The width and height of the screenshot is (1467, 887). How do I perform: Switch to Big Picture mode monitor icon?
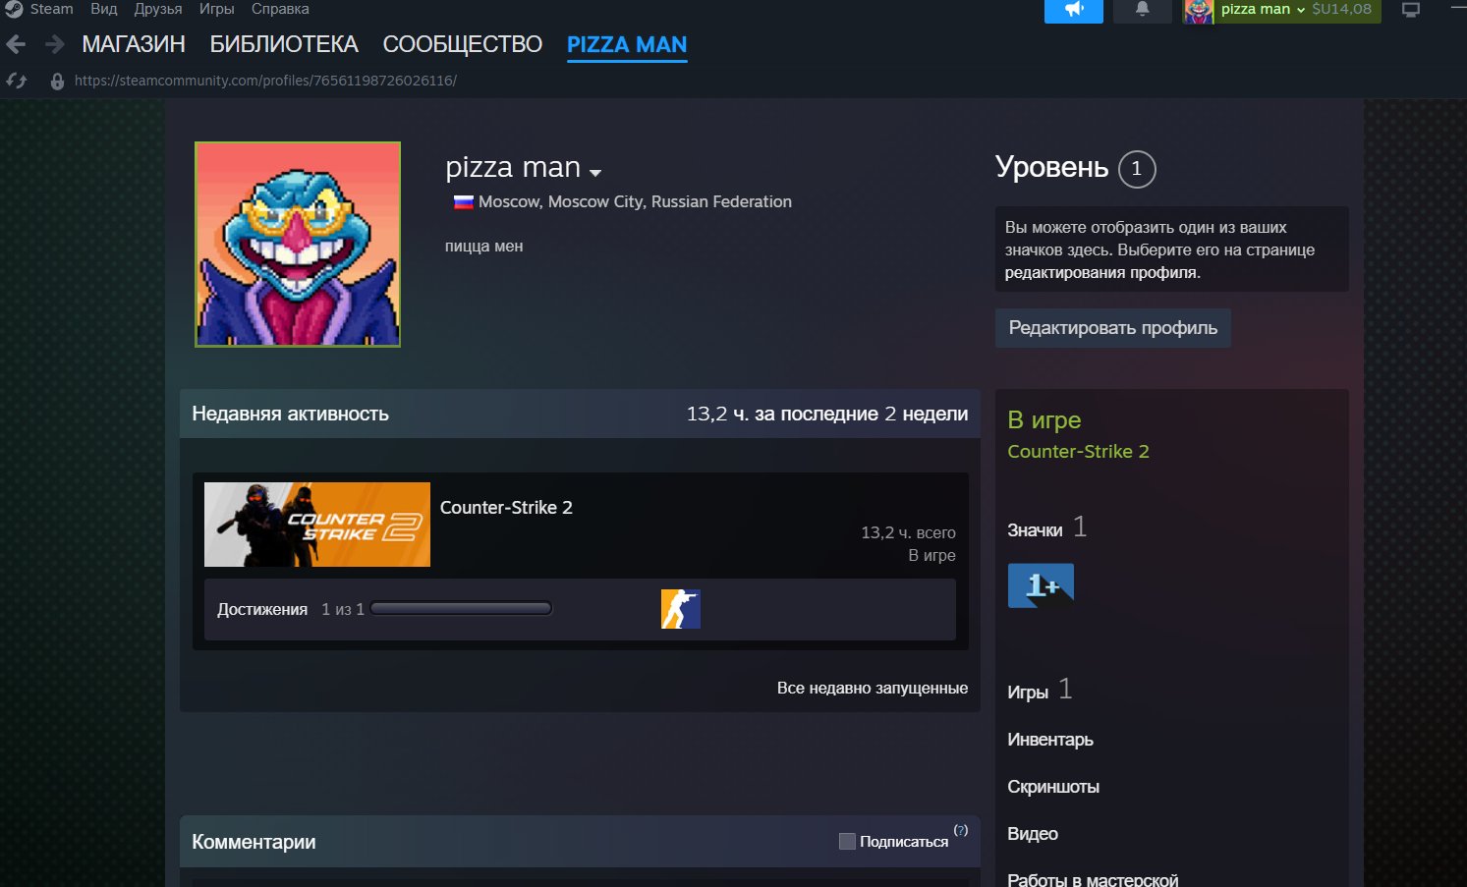click(x=1411, y=10)
